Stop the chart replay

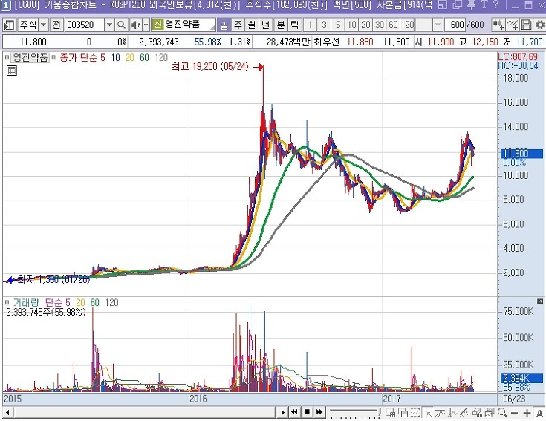307,412
